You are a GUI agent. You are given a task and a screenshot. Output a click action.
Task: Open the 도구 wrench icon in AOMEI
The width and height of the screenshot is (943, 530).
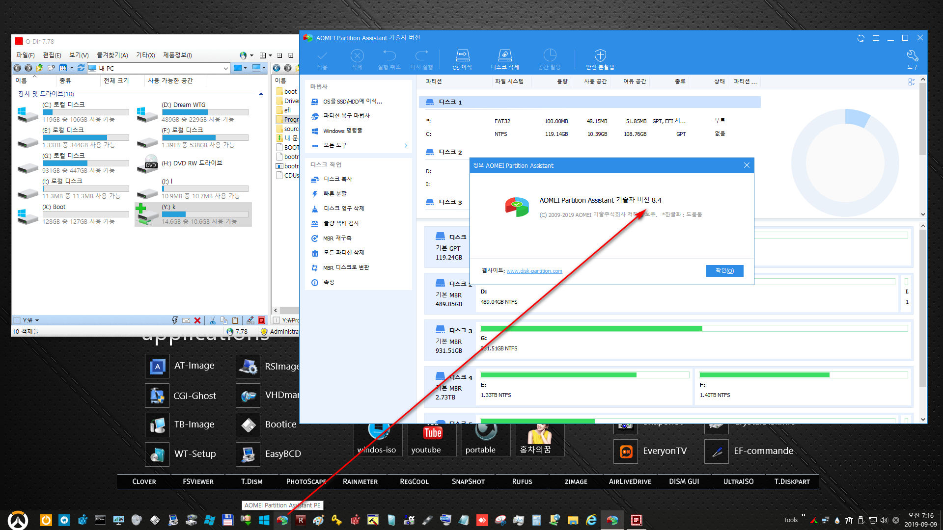point(912,59)
